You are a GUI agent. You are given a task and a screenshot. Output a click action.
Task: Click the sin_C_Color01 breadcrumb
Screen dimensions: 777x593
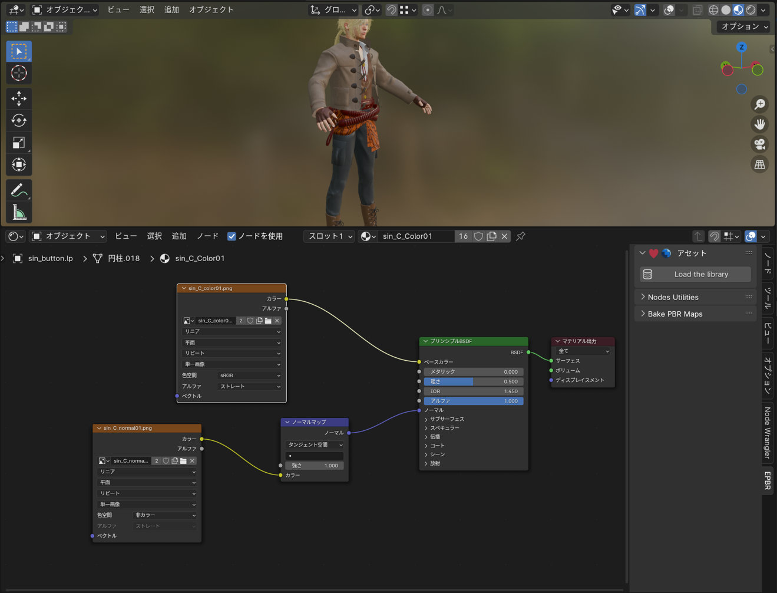(x=200, y=259)
